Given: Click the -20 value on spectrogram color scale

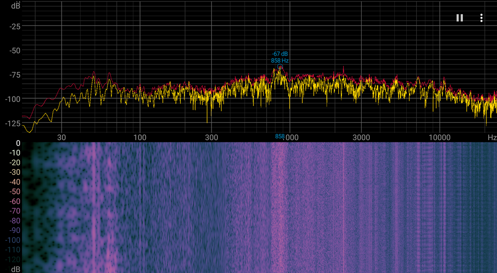Looking at the screenshot, I should pos(15,162).
